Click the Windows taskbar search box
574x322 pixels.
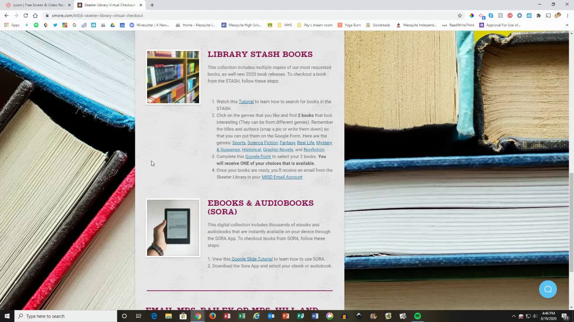pos(65,316)
